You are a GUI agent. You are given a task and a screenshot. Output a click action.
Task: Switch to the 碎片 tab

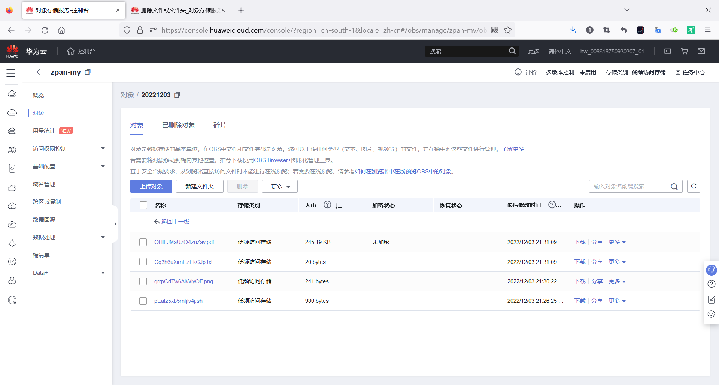tap(220, 125)
